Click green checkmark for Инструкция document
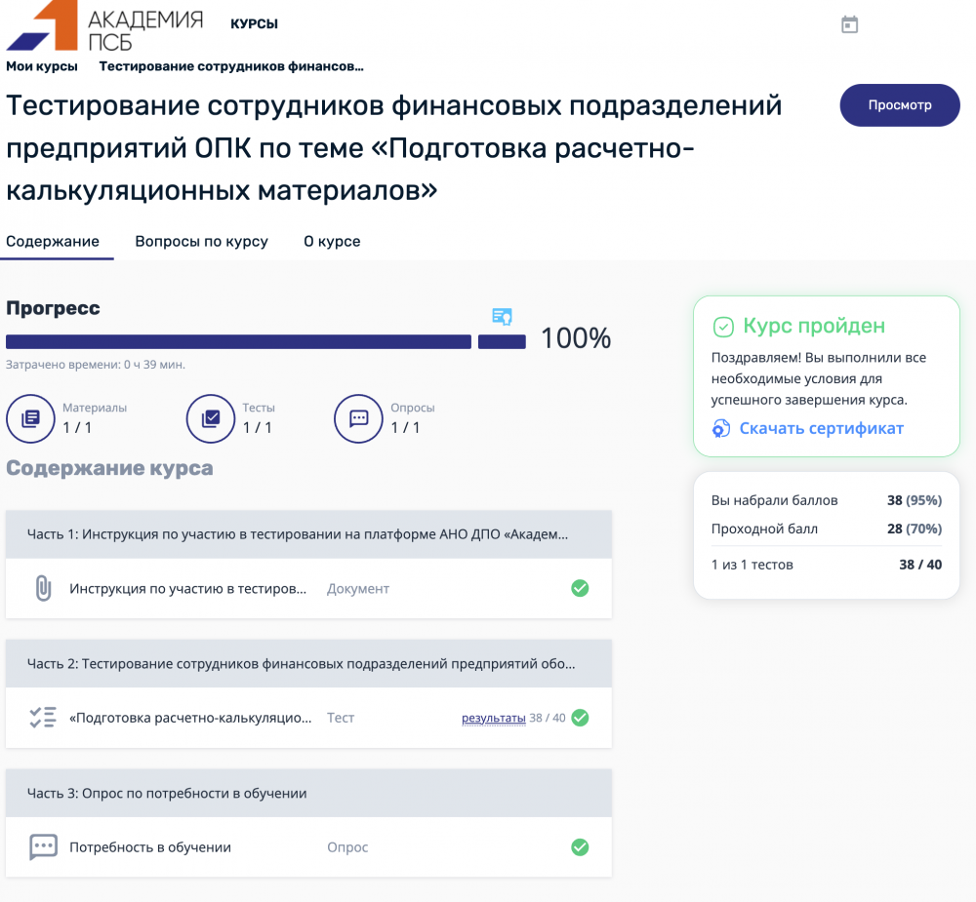Image resolution: width=976 pixels, height=902 pixels. [x=580, y=588]
